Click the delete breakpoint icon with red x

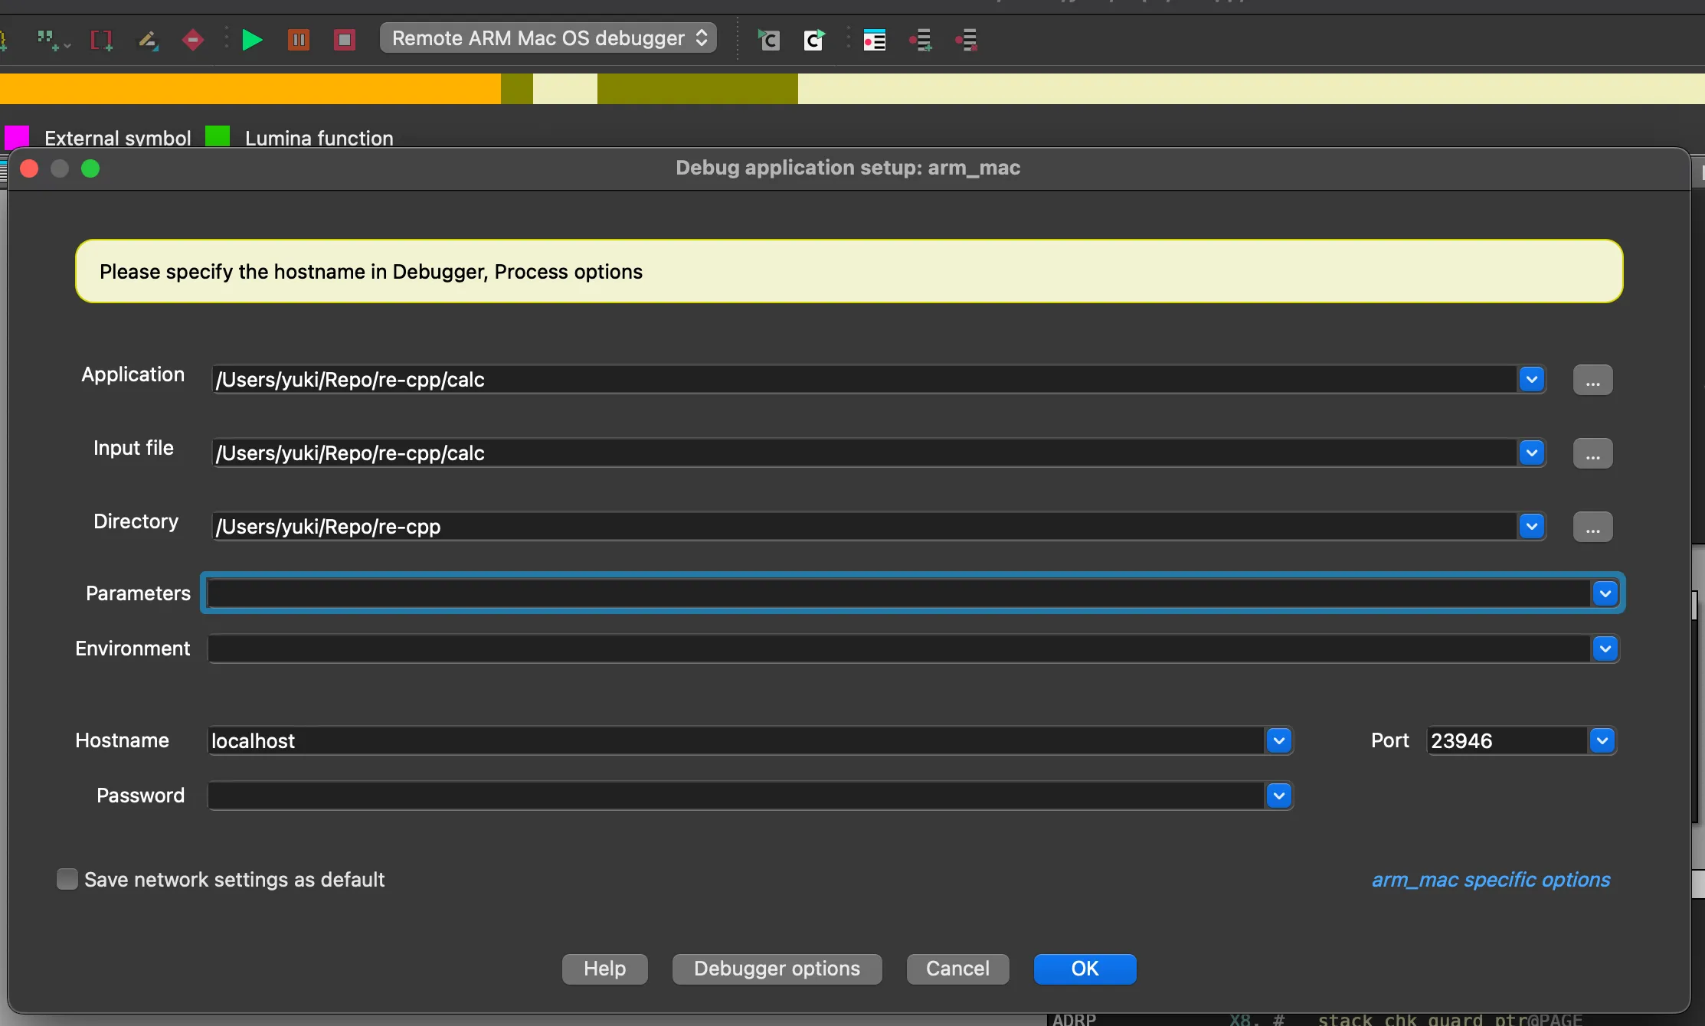tap(967, 40)
